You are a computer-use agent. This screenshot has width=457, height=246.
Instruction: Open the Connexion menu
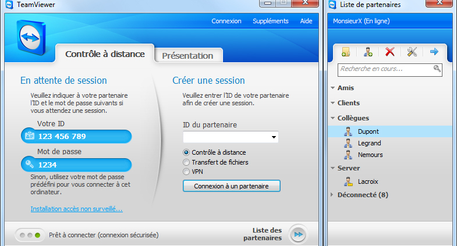226,21
